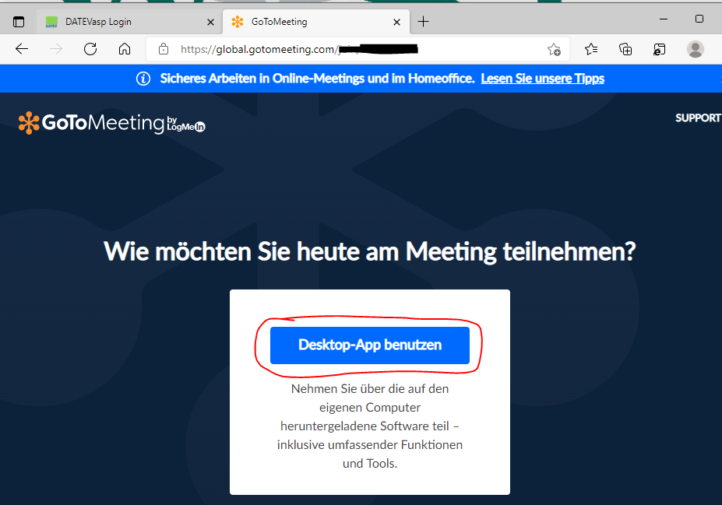Open a new browser tab

point(423,22)
